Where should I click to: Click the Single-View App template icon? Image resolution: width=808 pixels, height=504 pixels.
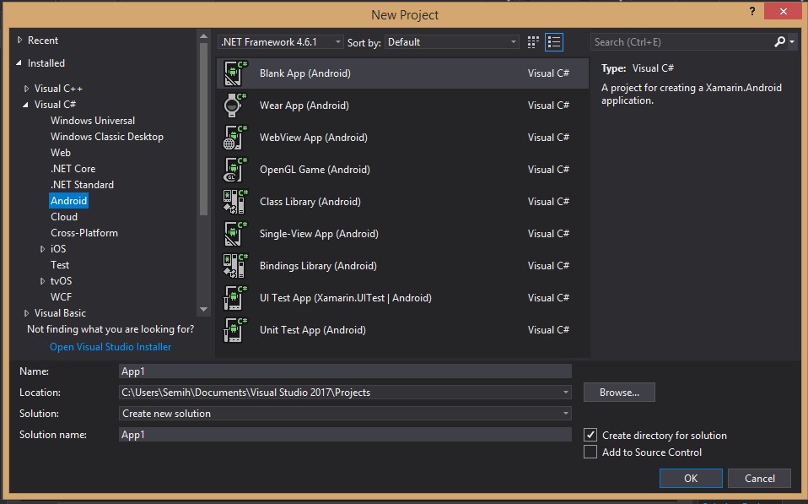click(235, 234)
